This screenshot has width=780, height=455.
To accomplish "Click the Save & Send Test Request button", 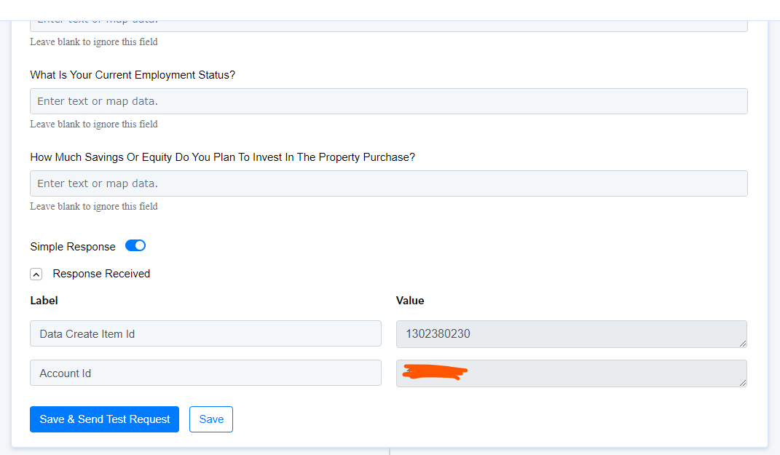I will coord(104,419).
